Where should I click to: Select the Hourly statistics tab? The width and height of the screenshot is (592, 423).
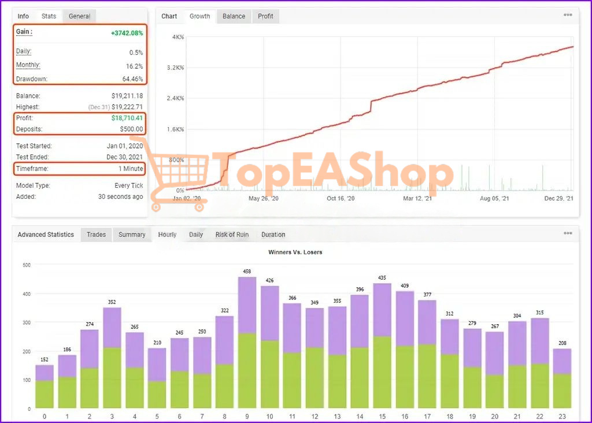[167, 235]
